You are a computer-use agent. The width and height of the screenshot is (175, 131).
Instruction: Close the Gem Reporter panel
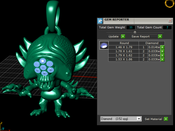point(170,21)
